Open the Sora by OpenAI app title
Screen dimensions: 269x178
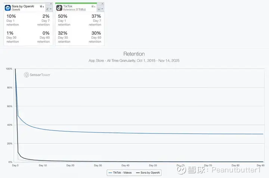[23, 6]
